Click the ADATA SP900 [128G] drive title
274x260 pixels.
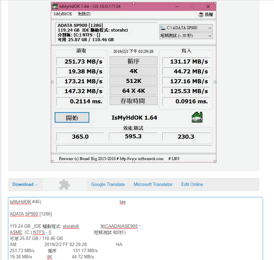tap(80, 25)
